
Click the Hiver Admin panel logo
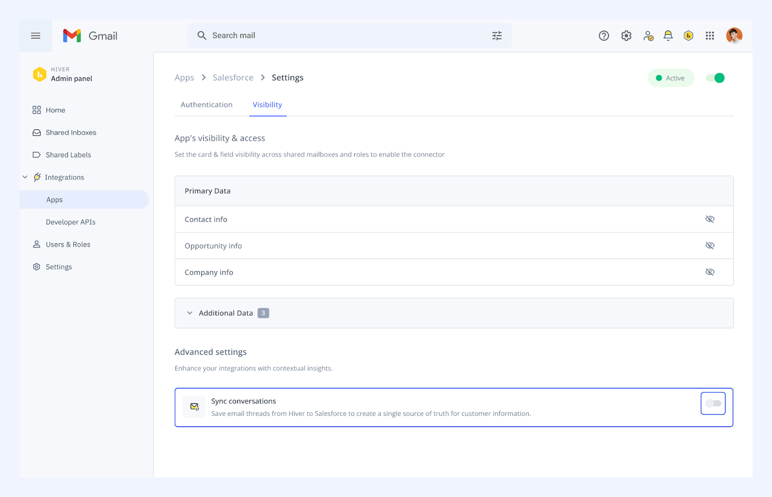[40, 74]
